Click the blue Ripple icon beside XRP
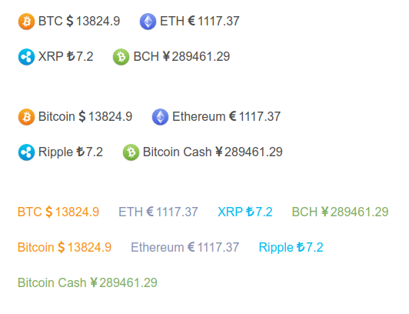 coord(26,57)
